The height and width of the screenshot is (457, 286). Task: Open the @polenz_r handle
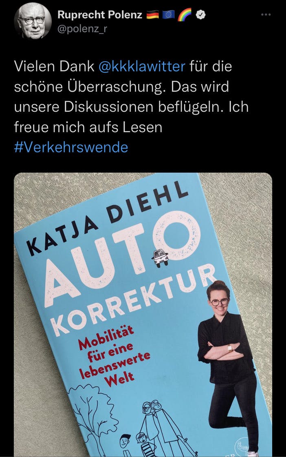[82, 29]
